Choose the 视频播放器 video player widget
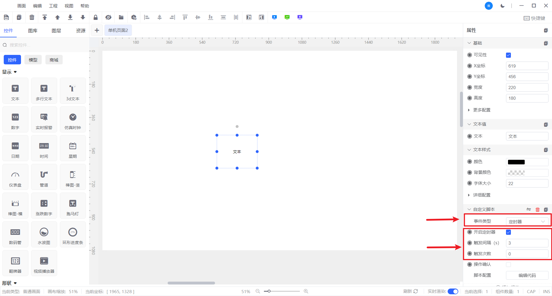Viewport: 552px width, 296px height. [44, 264]
